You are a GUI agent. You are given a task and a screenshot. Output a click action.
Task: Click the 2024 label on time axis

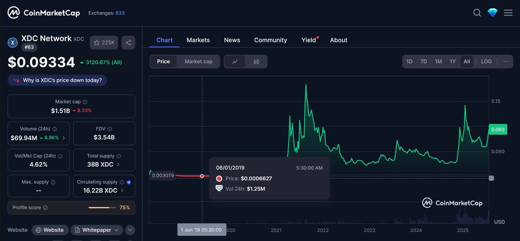416,230
